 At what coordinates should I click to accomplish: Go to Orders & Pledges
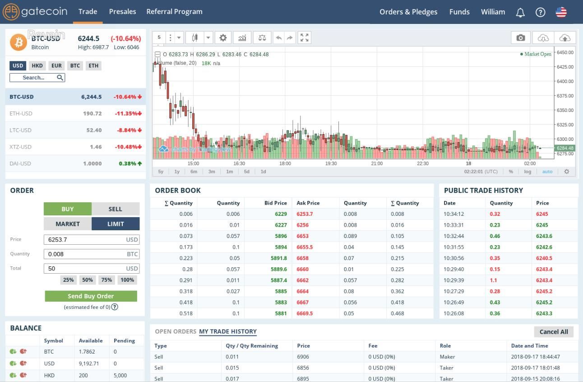(408, 12)
